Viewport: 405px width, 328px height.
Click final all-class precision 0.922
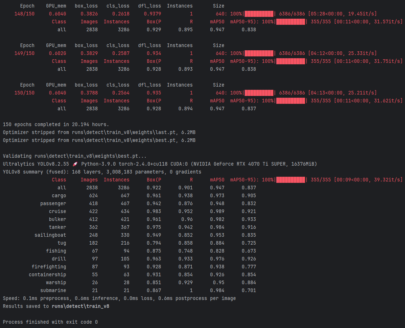pyautogui.click(x=154, y=188)
